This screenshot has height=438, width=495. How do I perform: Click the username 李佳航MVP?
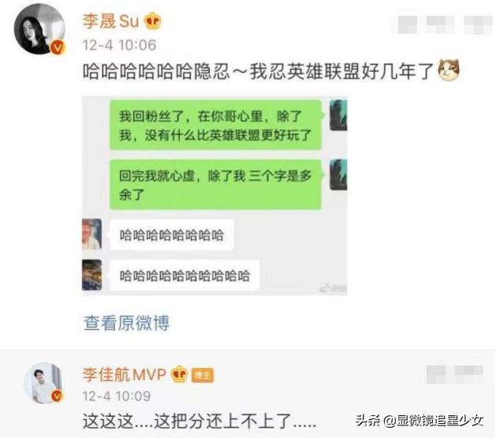point(124,375)
